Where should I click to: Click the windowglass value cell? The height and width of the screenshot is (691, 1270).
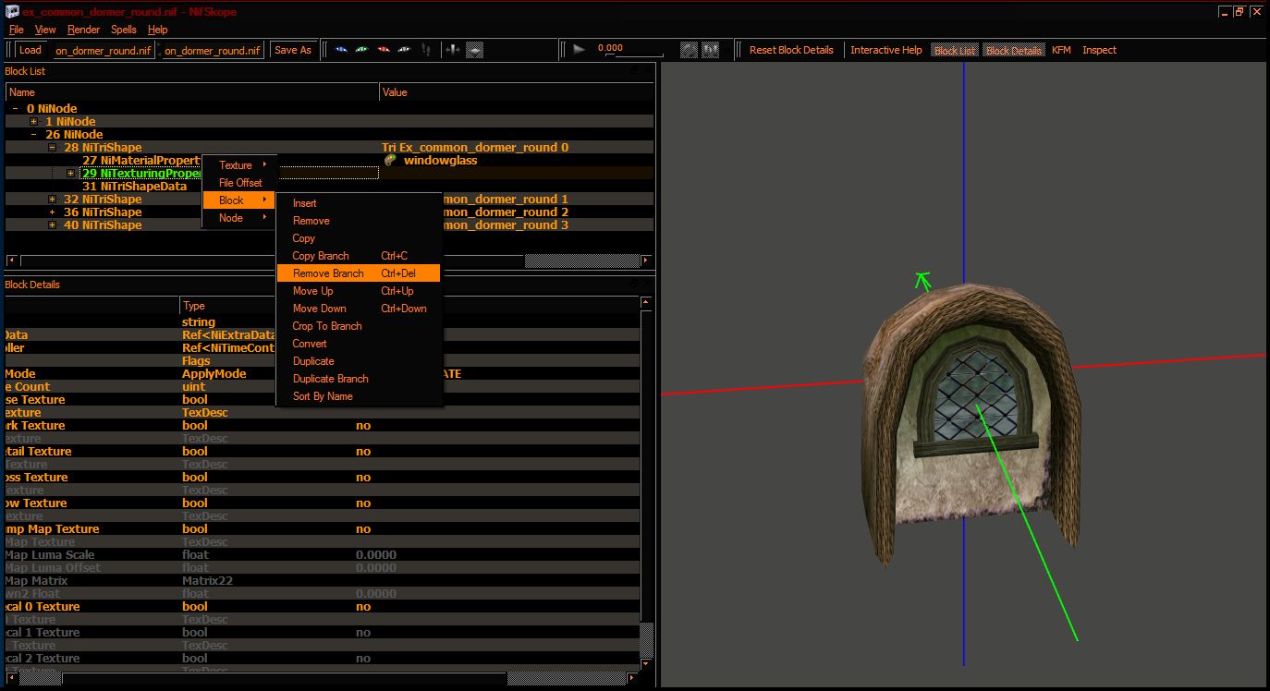pos(516,160)
